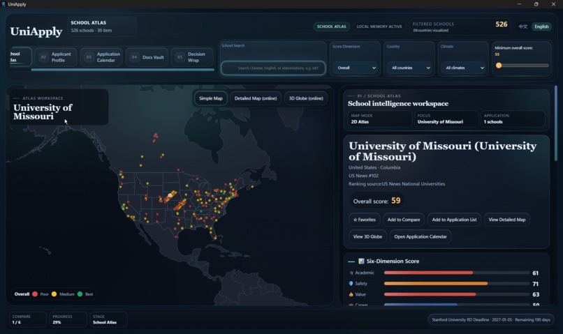Adjust the Minimum overall score slider handle
563x334 pixels.
(498, 66)
